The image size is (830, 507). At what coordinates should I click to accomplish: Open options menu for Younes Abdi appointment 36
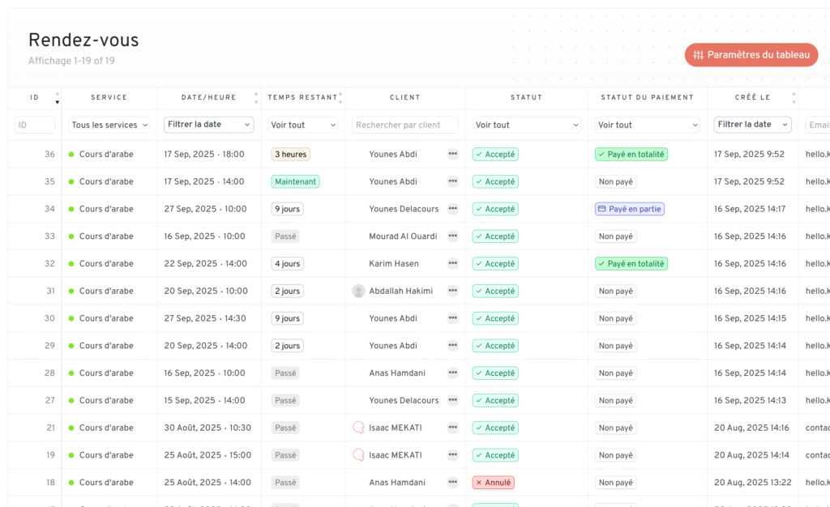click(x=452, y=154)
